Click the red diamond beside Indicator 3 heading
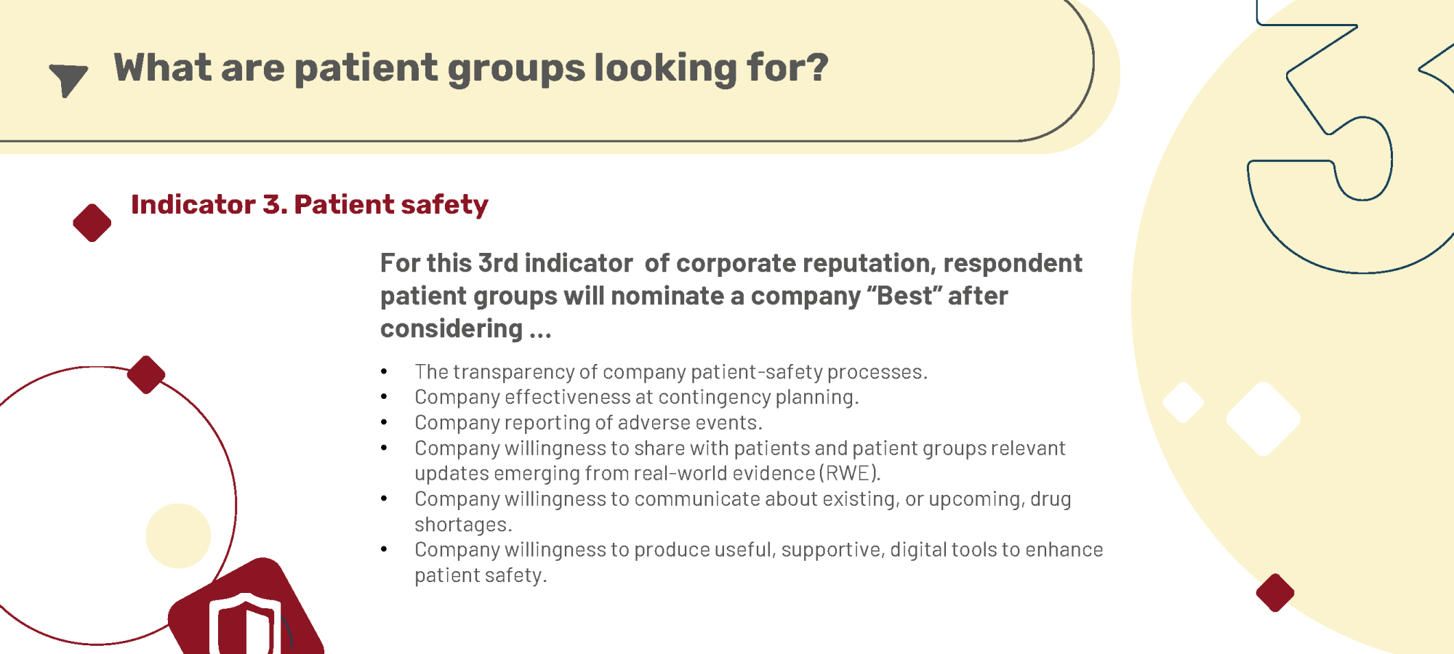1454x654 pixels. [92, 222]
